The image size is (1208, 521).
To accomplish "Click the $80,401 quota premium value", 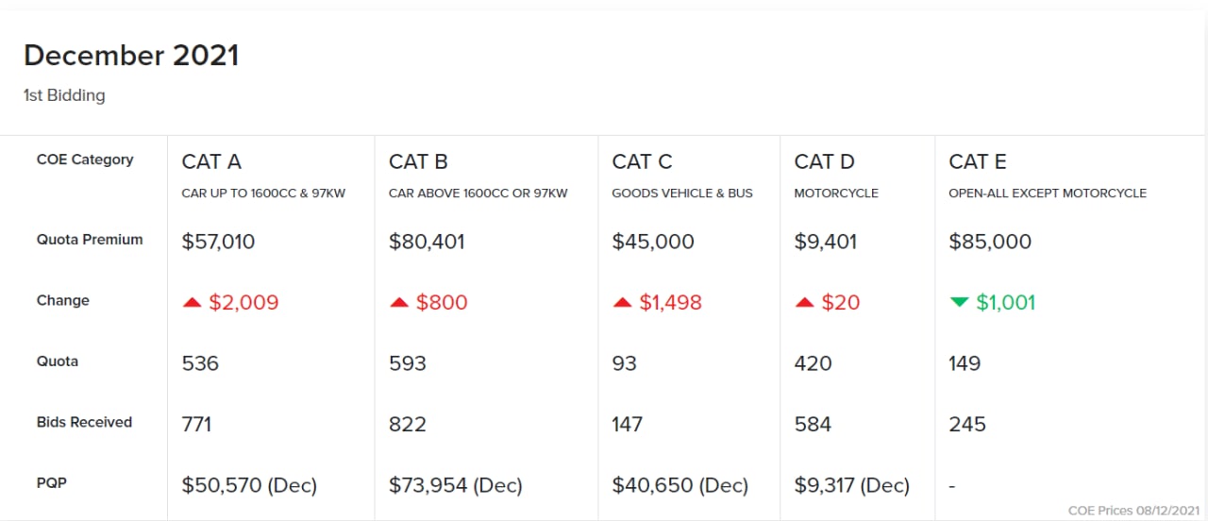I will [426, 242].
